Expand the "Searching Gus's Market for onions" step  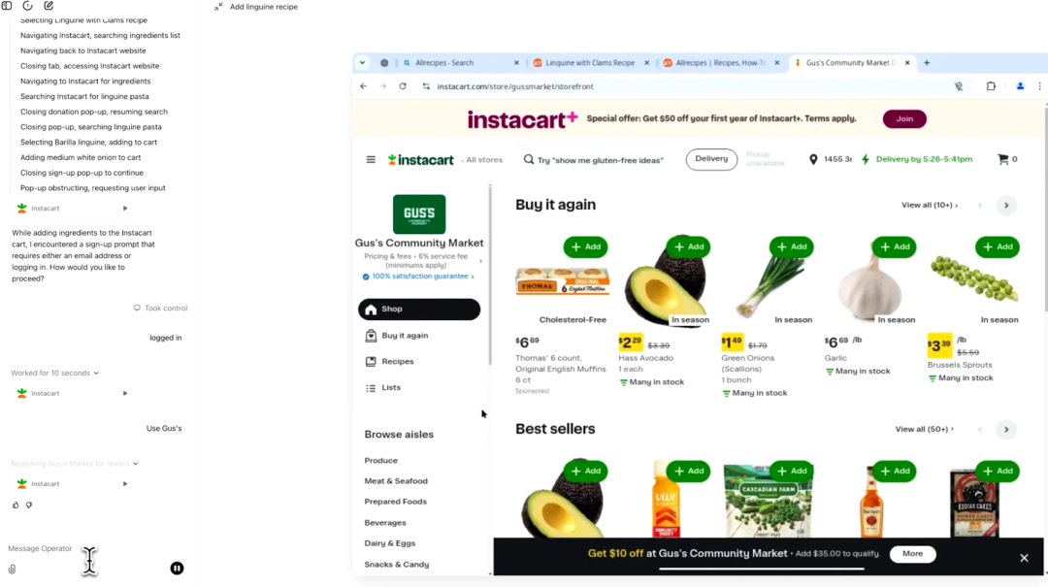74,464
